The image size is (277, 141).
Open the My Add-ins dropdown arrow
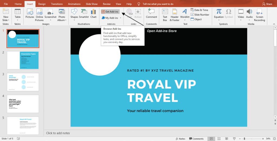pos(121,18)
